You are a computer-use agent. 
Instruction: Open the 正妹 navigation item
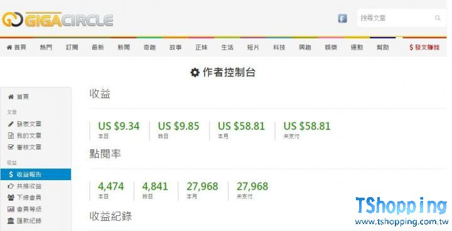(x=202, y=47)
